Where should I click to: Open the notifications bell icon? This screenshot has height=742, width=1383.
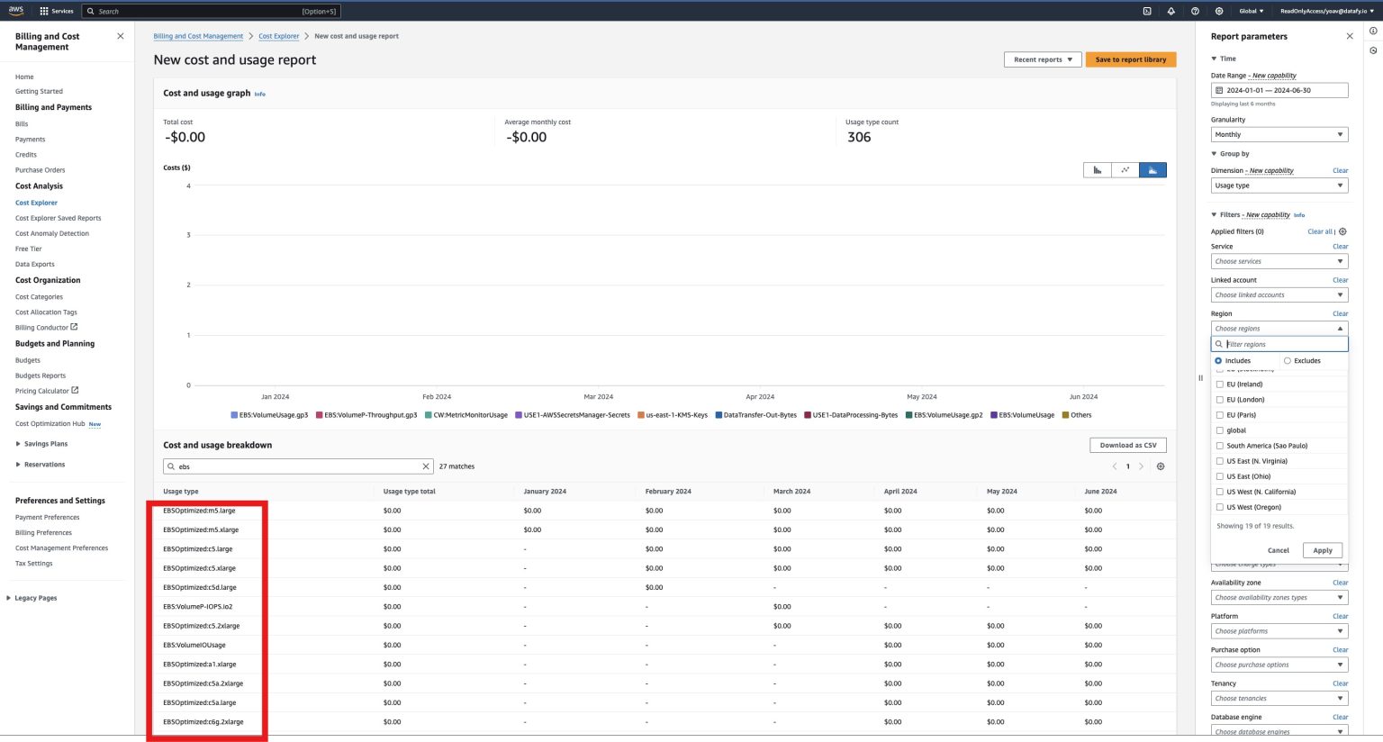[1171, 11]
